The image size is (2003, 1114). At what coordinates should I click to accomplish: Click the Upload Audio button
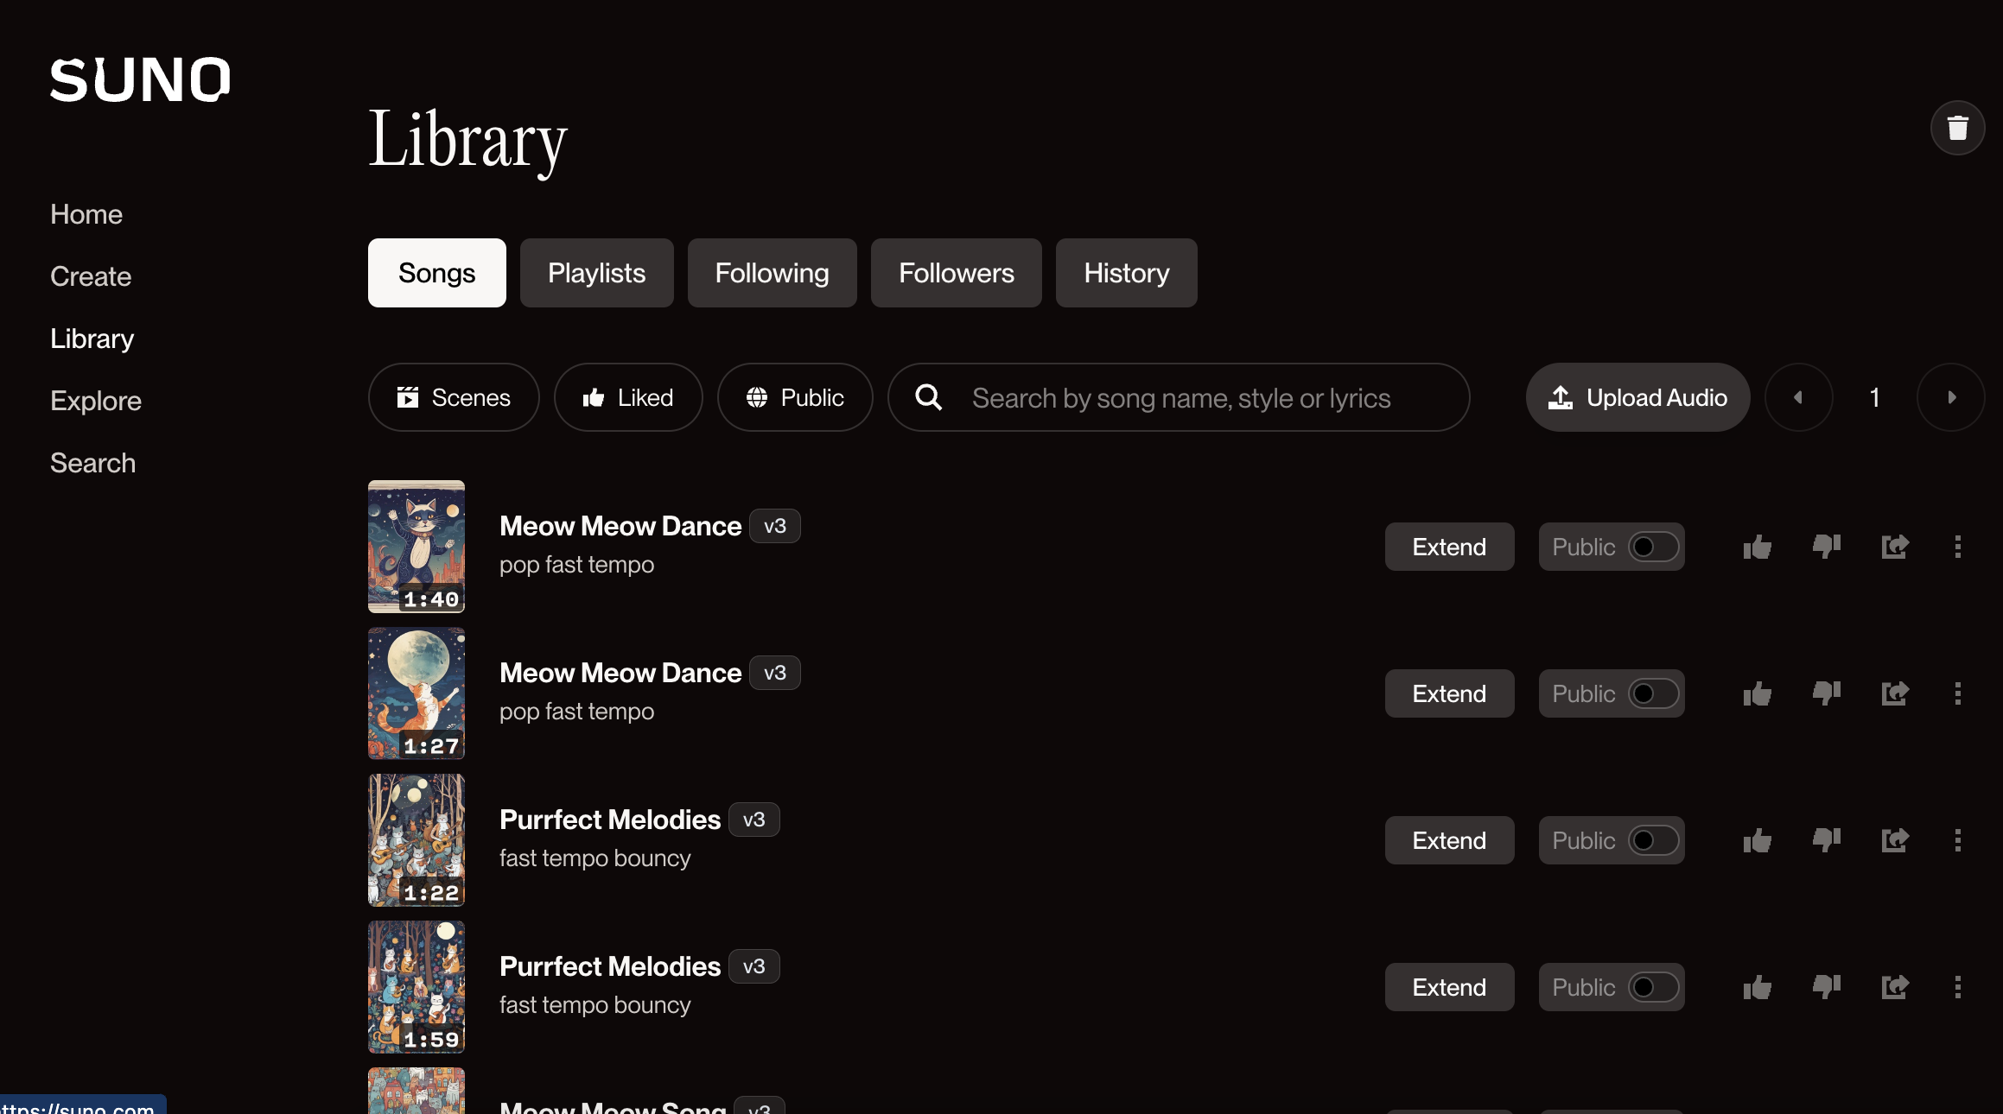tap(1637, 397)
